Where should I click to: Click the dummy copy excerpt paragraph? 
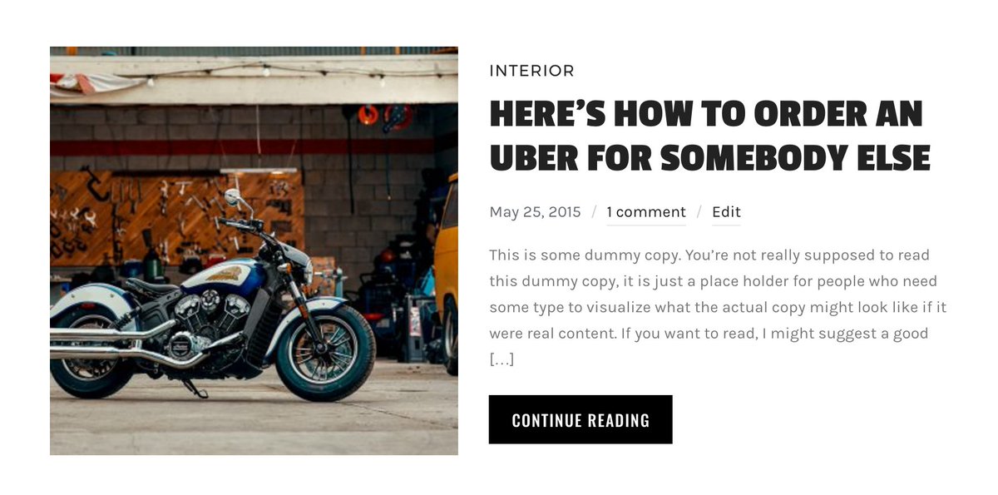click(x=718, y=308)
